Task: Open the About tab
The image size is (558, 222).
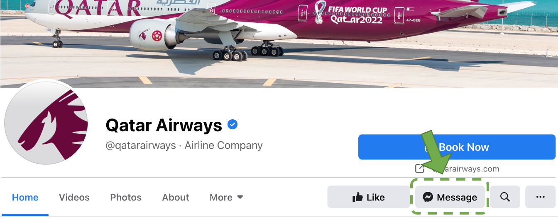Action: [176, 198]
